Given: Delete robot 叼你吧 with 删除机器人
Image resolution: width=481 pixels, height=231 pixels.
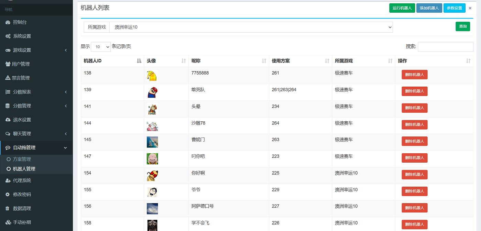Looking at the screenshot, I should pyautogui.click(x=414, y=158).
